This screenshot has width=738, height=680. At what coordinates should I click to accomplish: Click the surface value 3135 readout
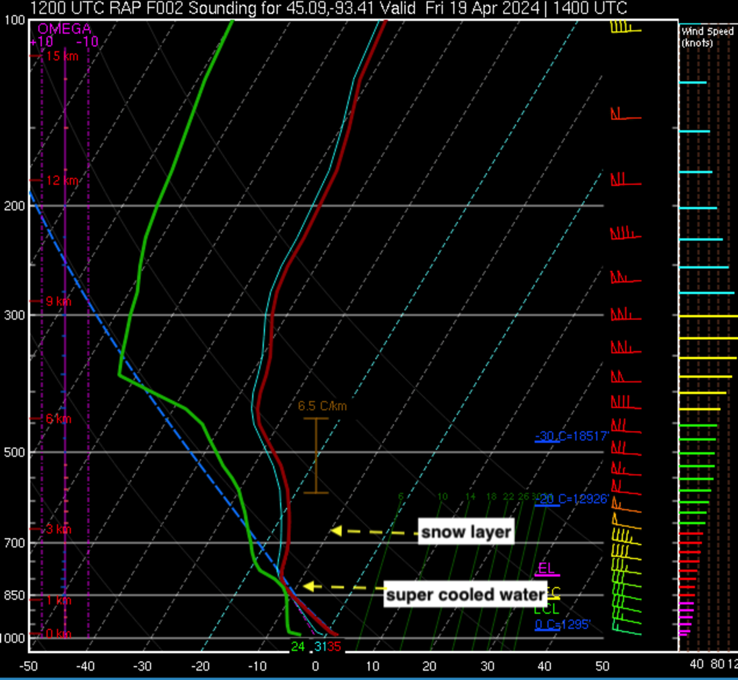tap(325, 647)
